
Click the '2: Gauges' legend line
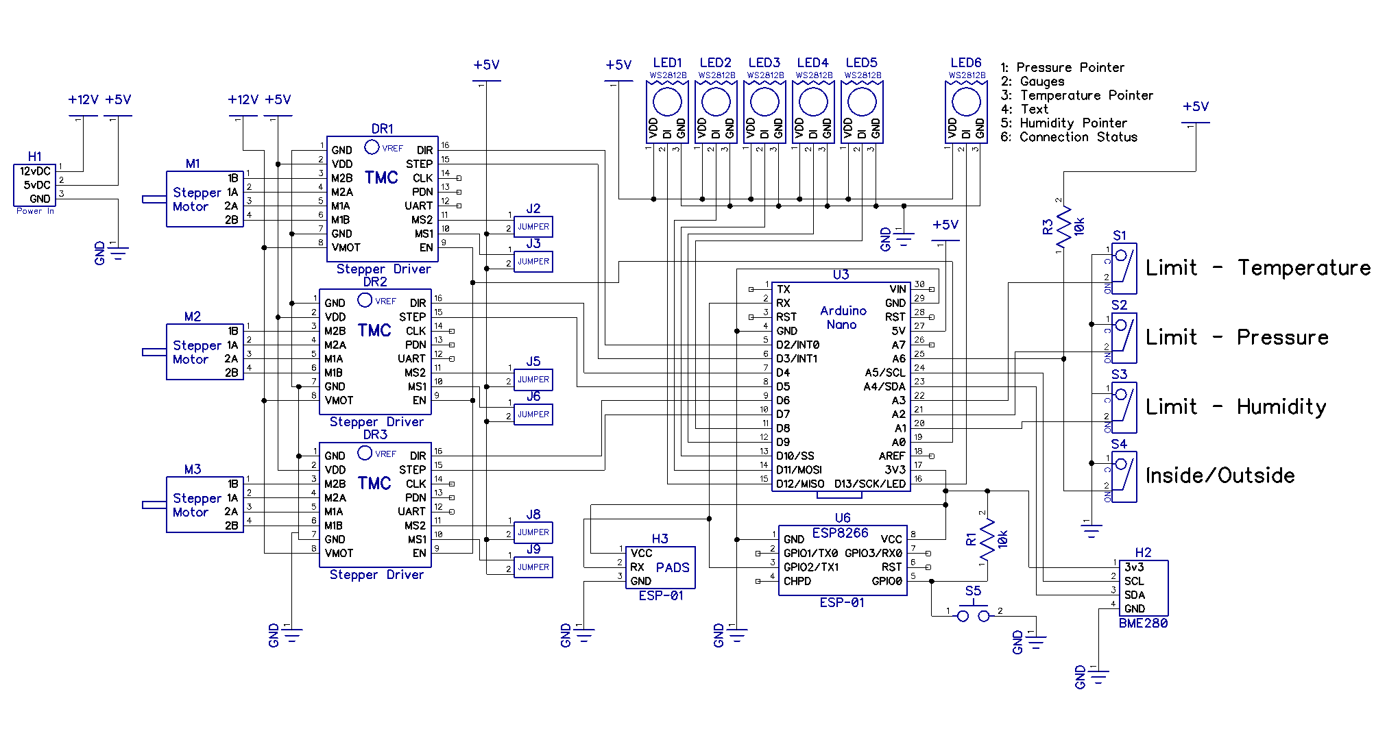point(1033,82)
